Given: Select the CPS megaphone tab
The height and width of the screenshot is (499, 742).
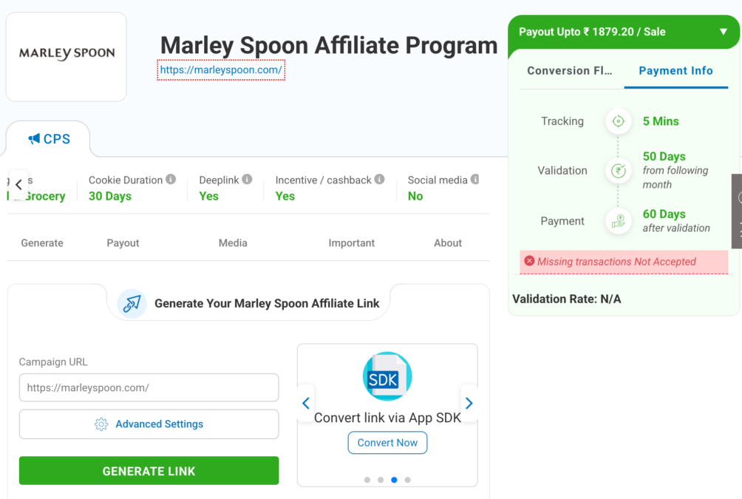Looking at the screenshot, I should 48,139.
